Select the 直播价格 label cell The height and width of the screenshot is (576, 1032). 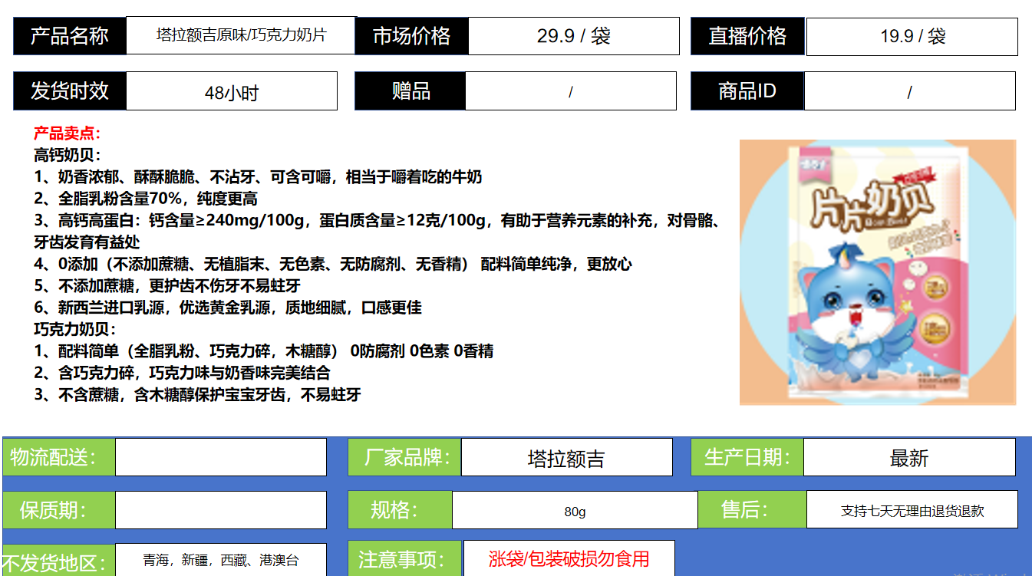[747, 36]
